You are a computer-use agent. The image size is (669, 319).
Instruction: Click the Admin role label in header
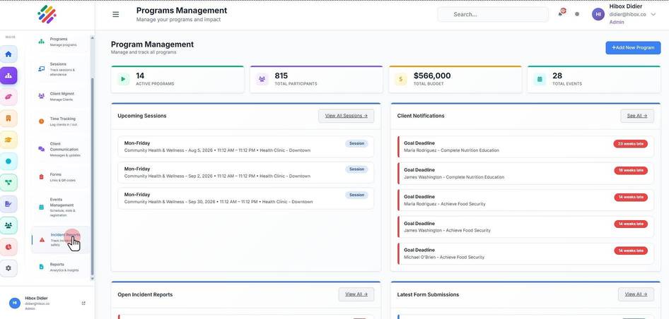[x=616, y=22]
